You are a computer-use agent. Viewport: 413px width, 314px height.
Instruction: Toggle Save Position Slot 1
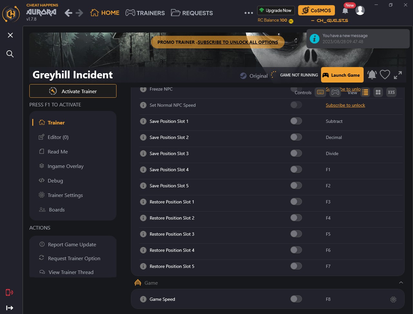(296, 121)
